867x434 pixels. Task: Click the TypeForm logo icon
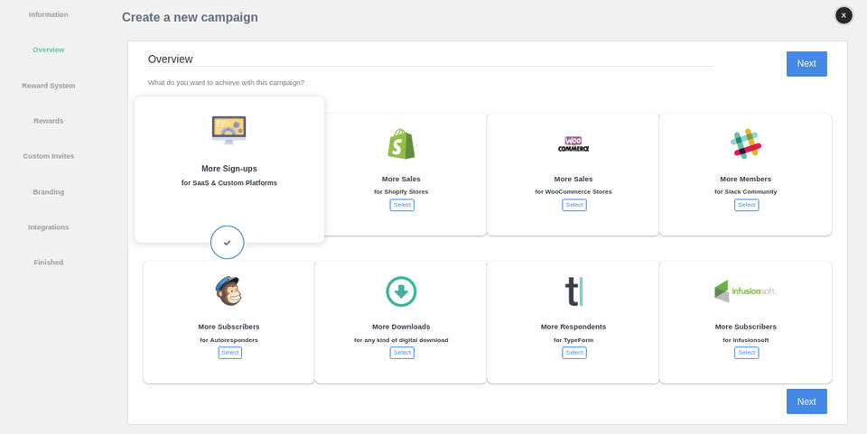point(573,291)
